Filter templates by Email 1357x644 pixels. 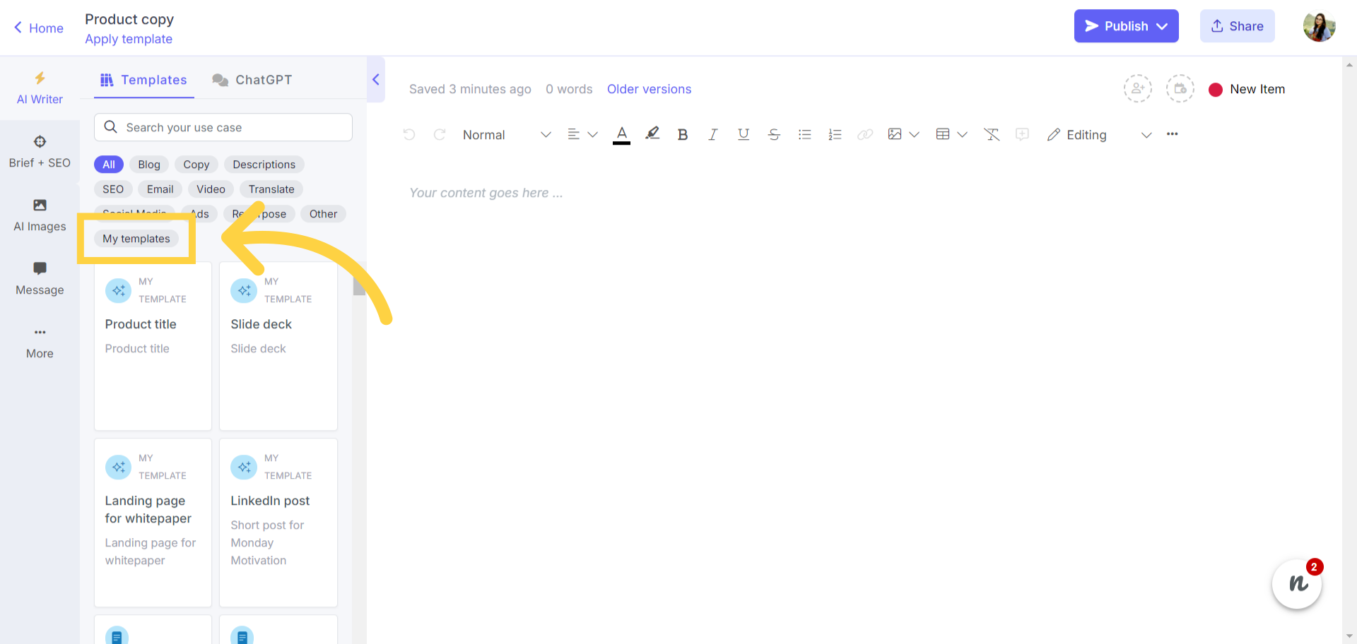click(x=160, y=189)
